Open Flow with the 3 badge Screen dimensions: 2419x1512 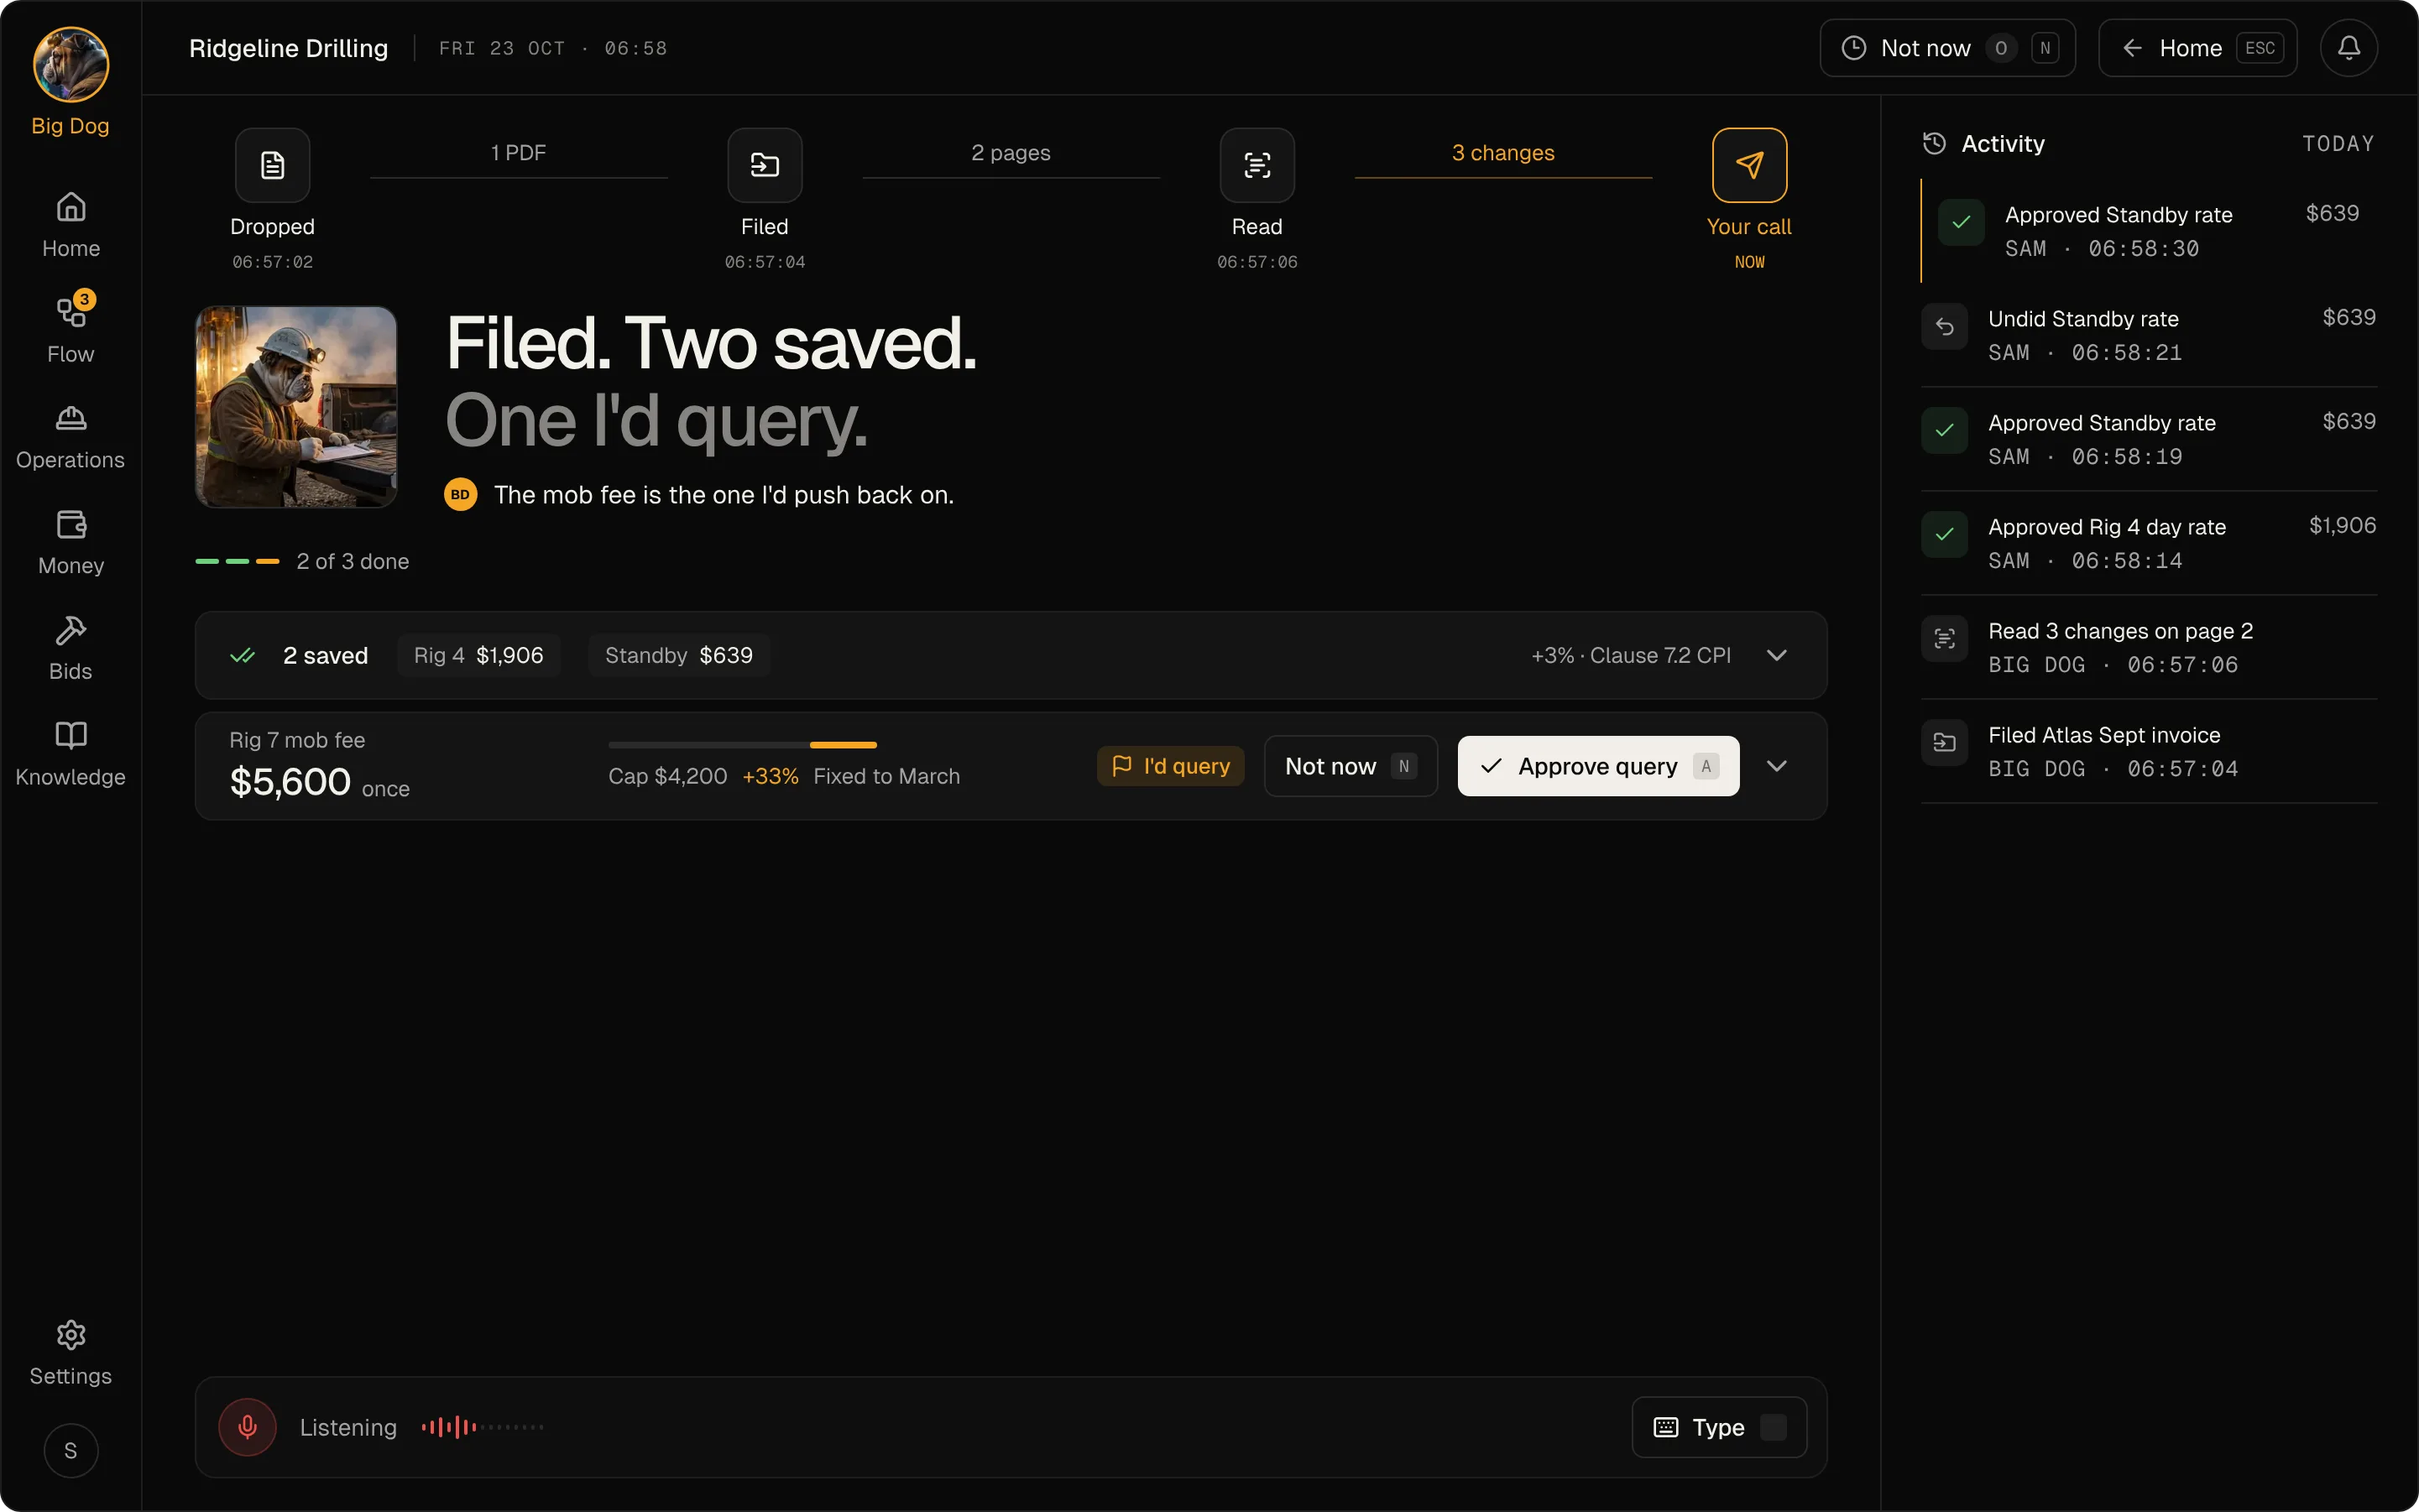[x=70, y=330]
